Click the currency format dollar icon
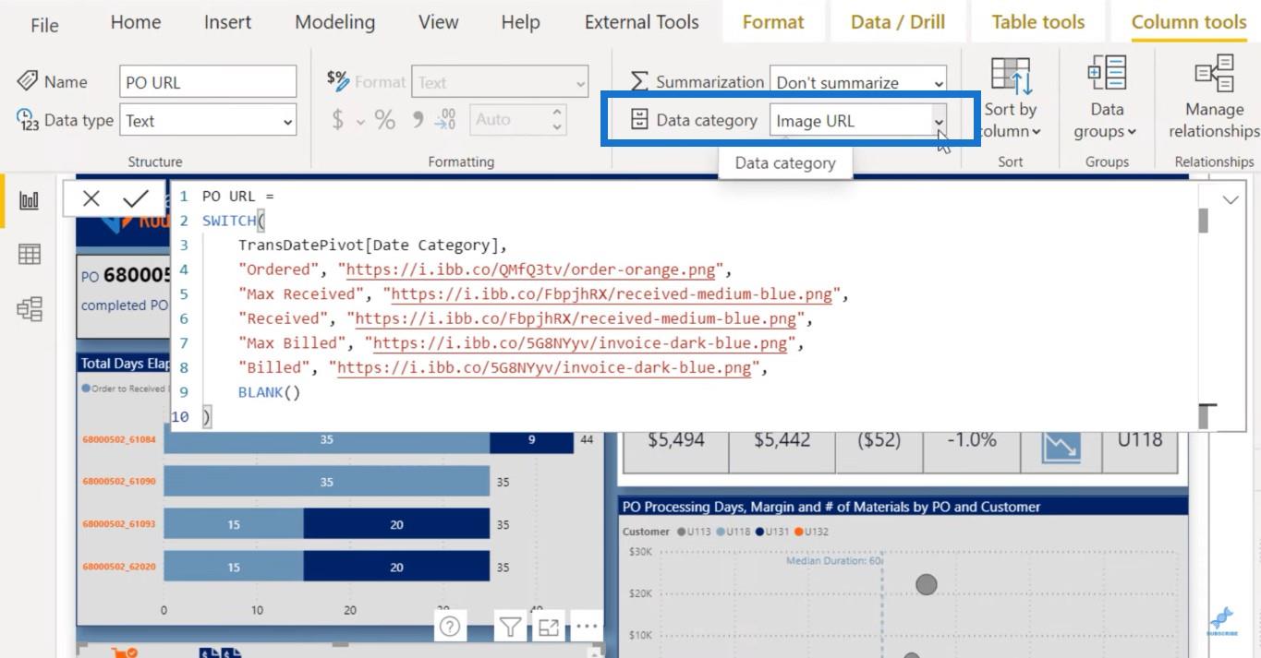This screenshot has height=658, width=1261. point(338,120)
